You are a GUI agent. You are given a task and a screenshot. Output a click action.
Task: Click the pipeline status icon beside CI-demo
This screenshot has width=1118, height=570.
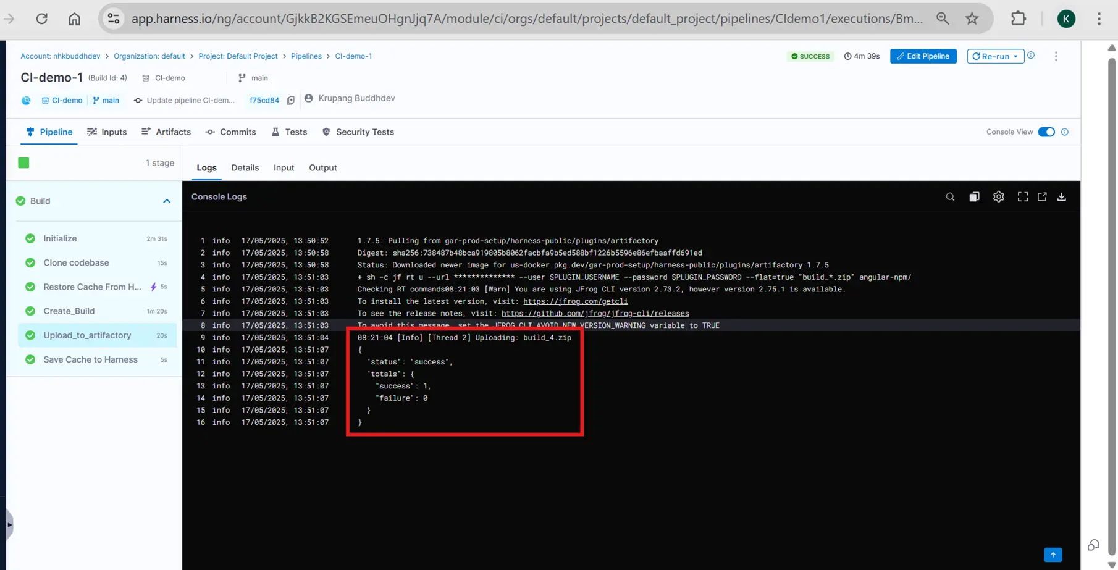26,100
